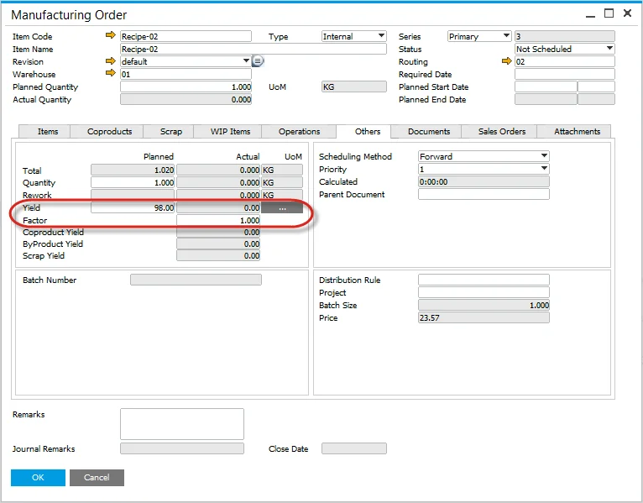Expand the Type dropdown
This screenshot has height=503, width=643.
[381, 36]
